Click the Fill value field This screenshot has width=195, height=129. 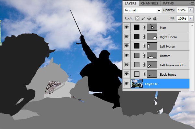[x=182, y=18]
